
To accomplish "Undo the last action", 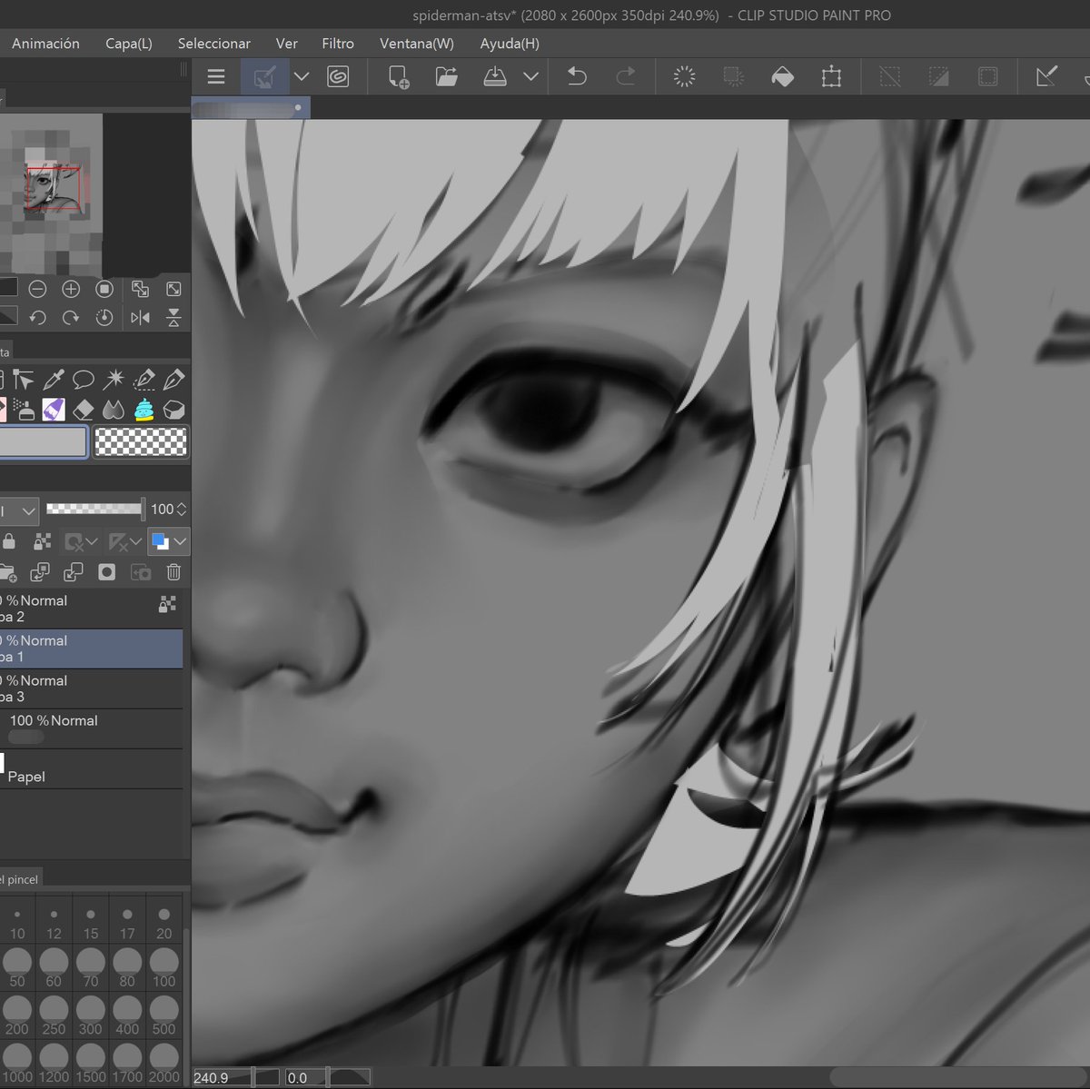I will pos(577,77).
